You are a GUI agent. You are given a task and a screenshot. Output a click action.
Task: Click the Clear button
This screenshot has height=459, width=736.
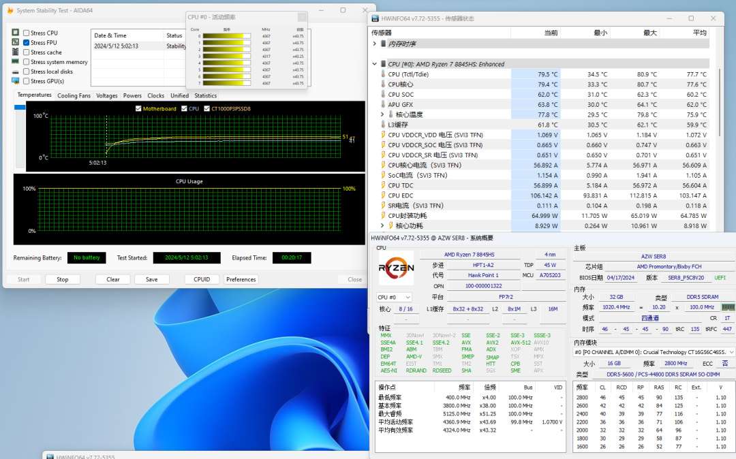(112, 279)
